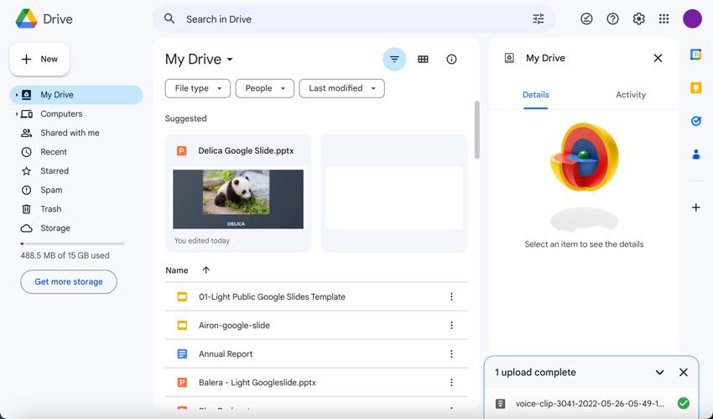Click the Help question mark icon
713x419 pixels.
[612, 18]
